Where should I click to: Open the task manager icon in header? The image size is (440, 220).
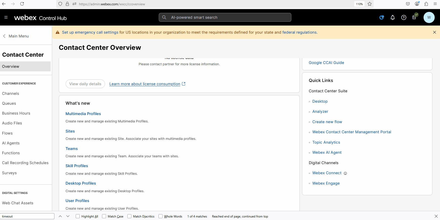click(x=414, y=17)
